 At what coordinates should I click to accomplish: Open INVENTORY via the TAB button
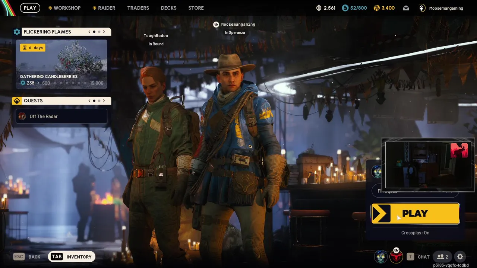pos(72,257)
